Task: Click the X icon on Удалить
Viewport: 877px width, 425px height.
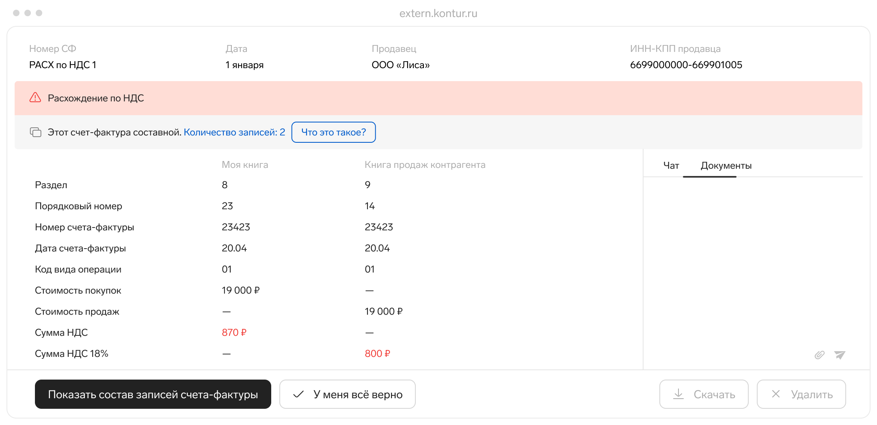Action: point(775,394)
